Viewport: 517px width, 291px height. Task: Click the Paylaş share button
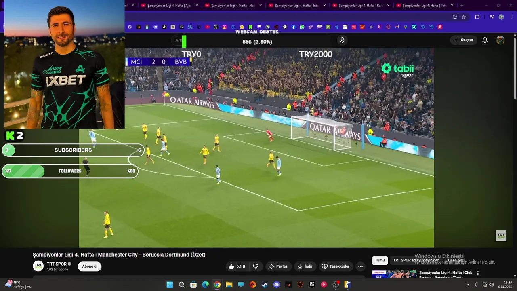pyautogui.click(x=278, y=266)
